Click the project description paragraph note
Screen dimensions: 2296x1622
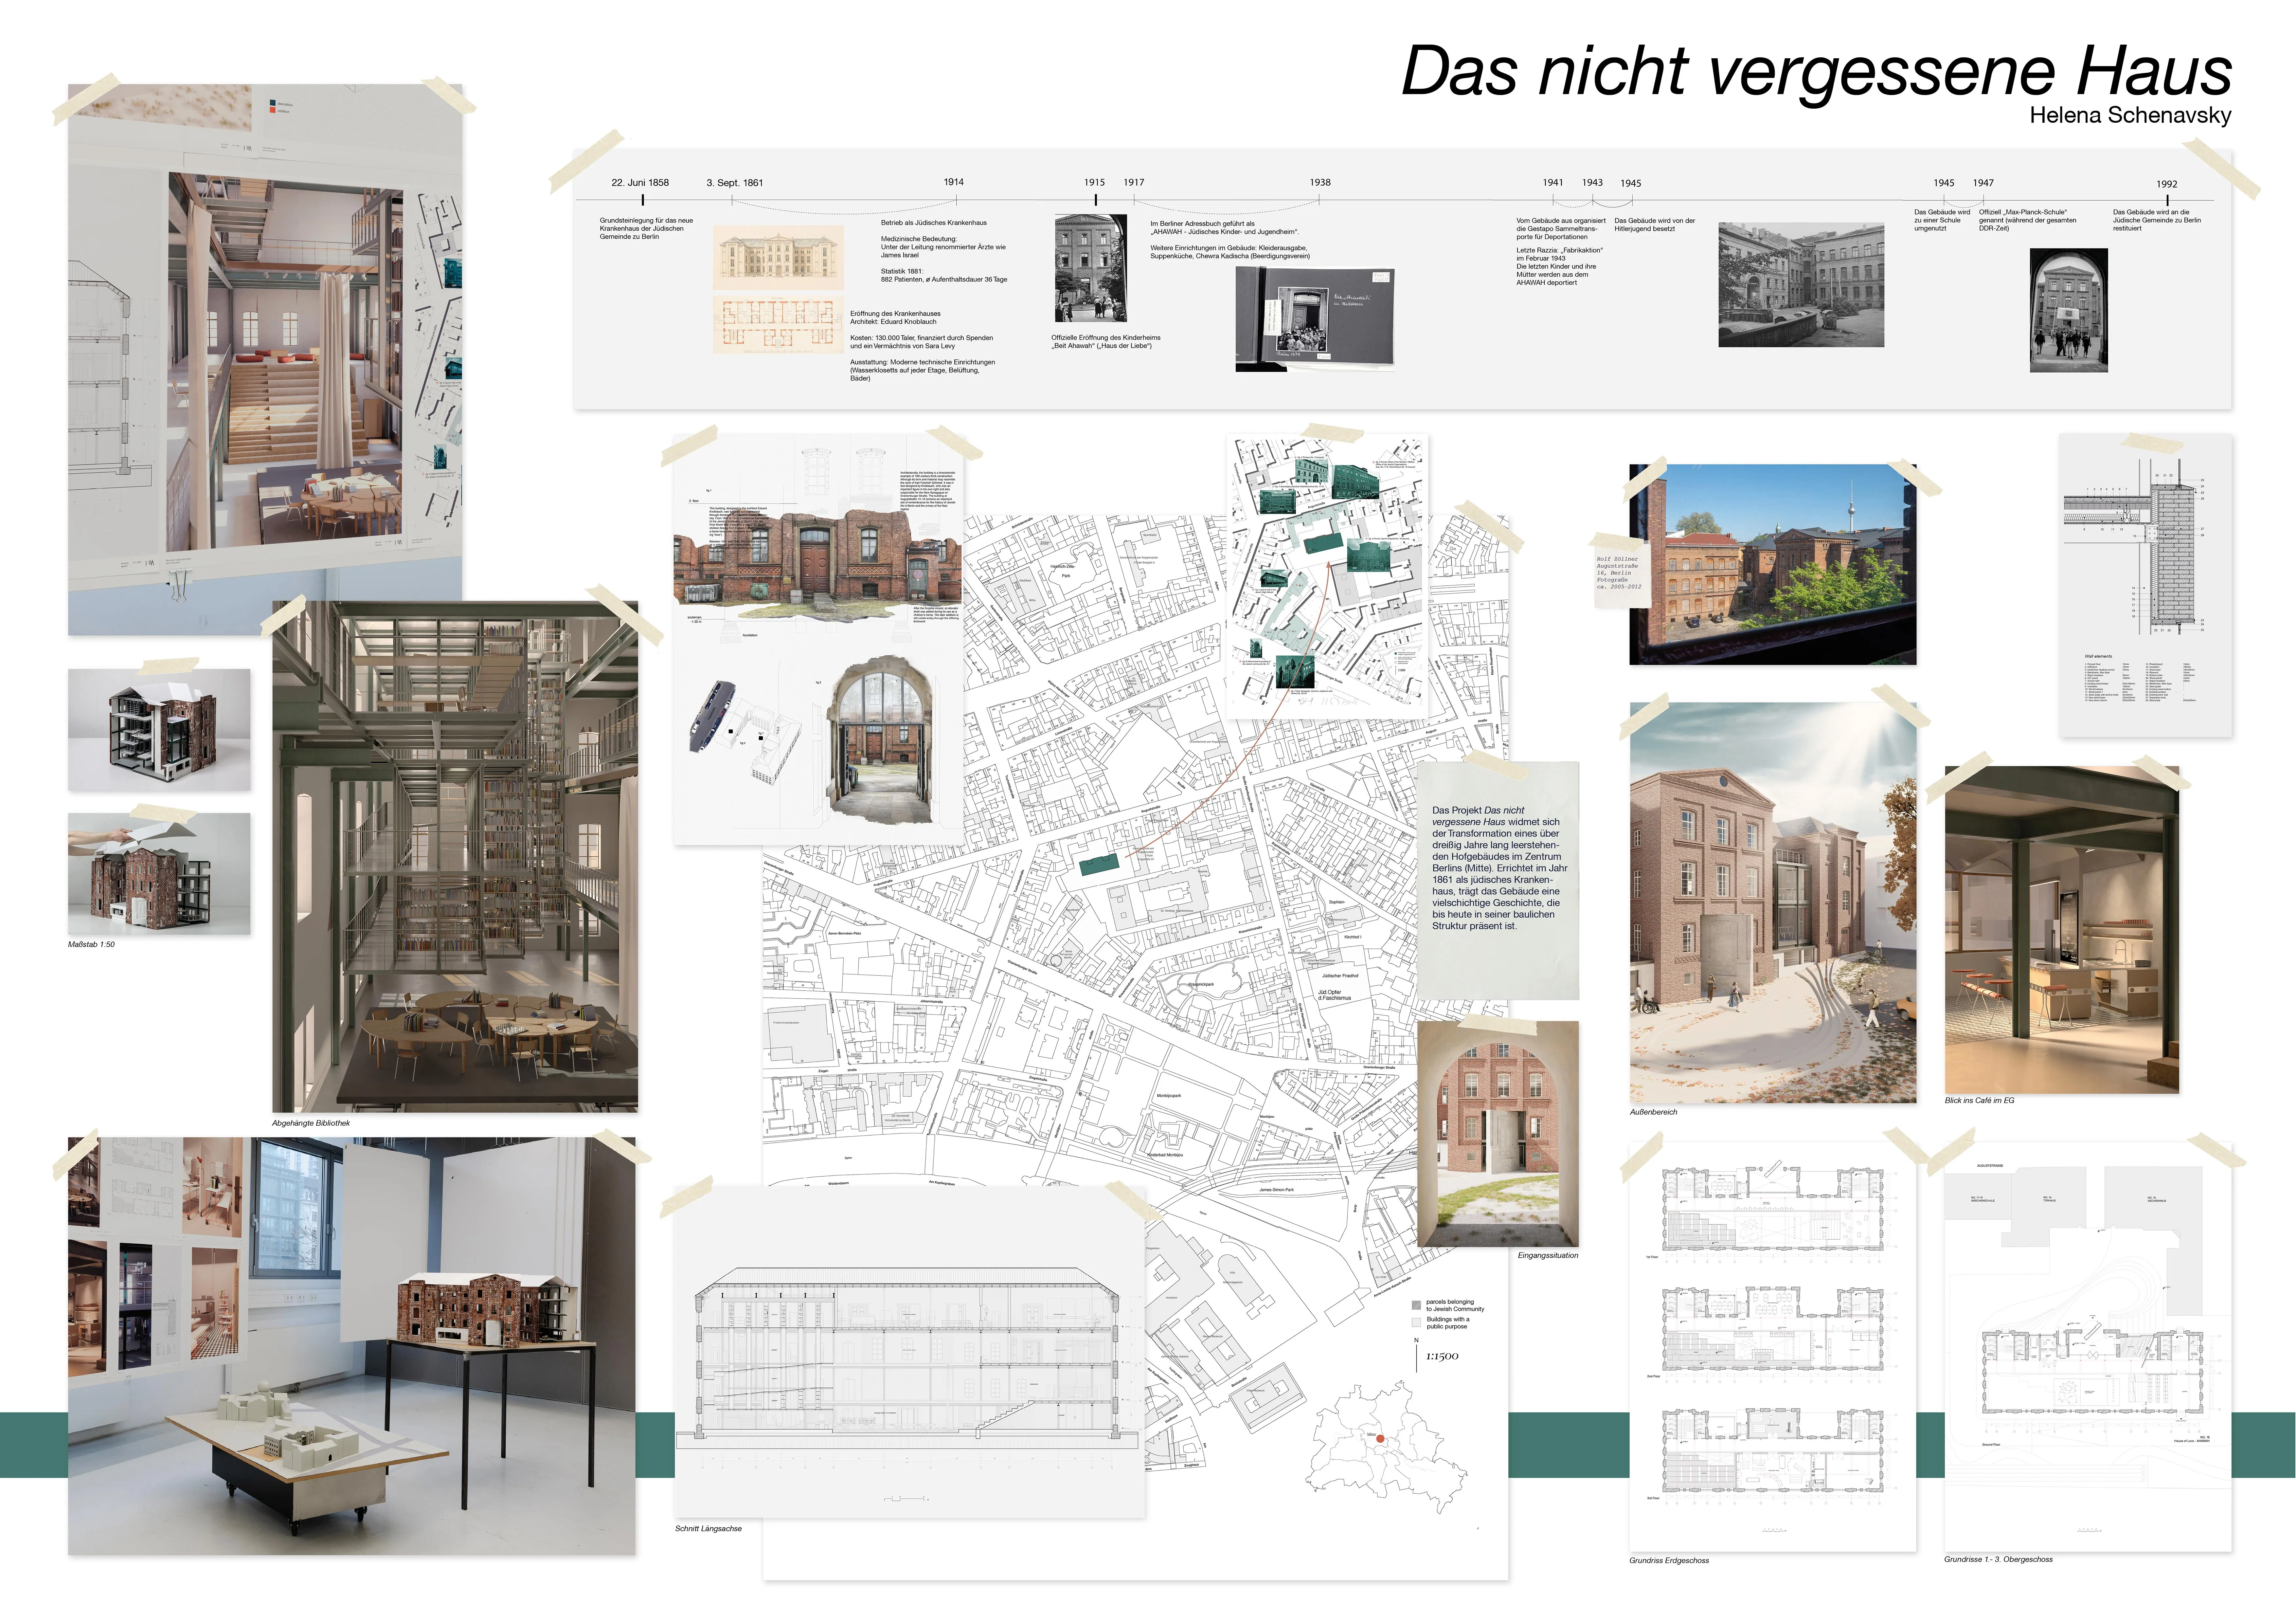tap(1498, 868)
